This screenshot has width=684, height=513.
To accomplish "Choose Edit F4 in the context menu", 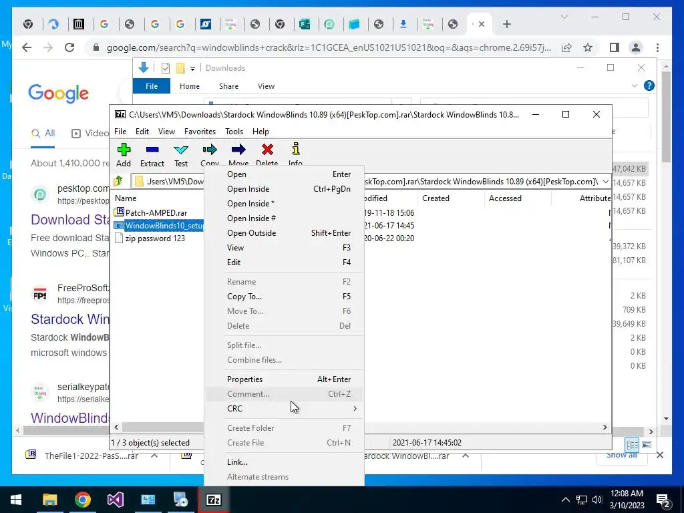I will click(284, 262).
